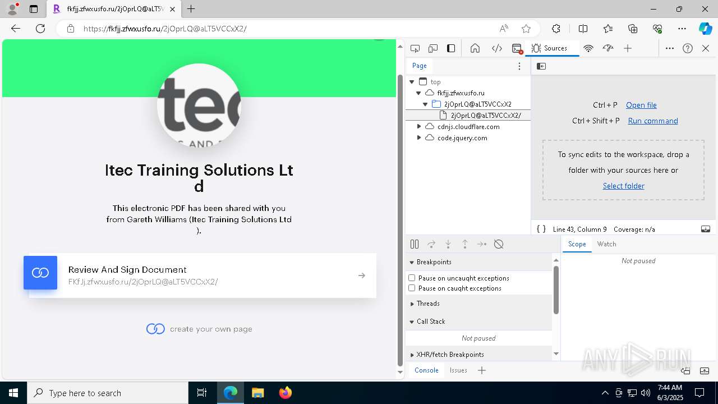Refresh the current page
Screen dimensions: 718x404
tap(40, 29)
